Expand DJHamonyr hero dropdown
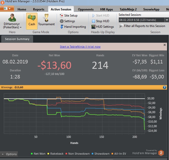 [x=21, y=28]
